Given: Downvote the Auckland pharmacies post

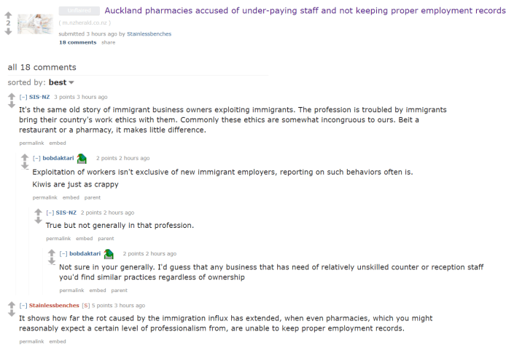Looking at the screenshot, I should tap(8, 32).
